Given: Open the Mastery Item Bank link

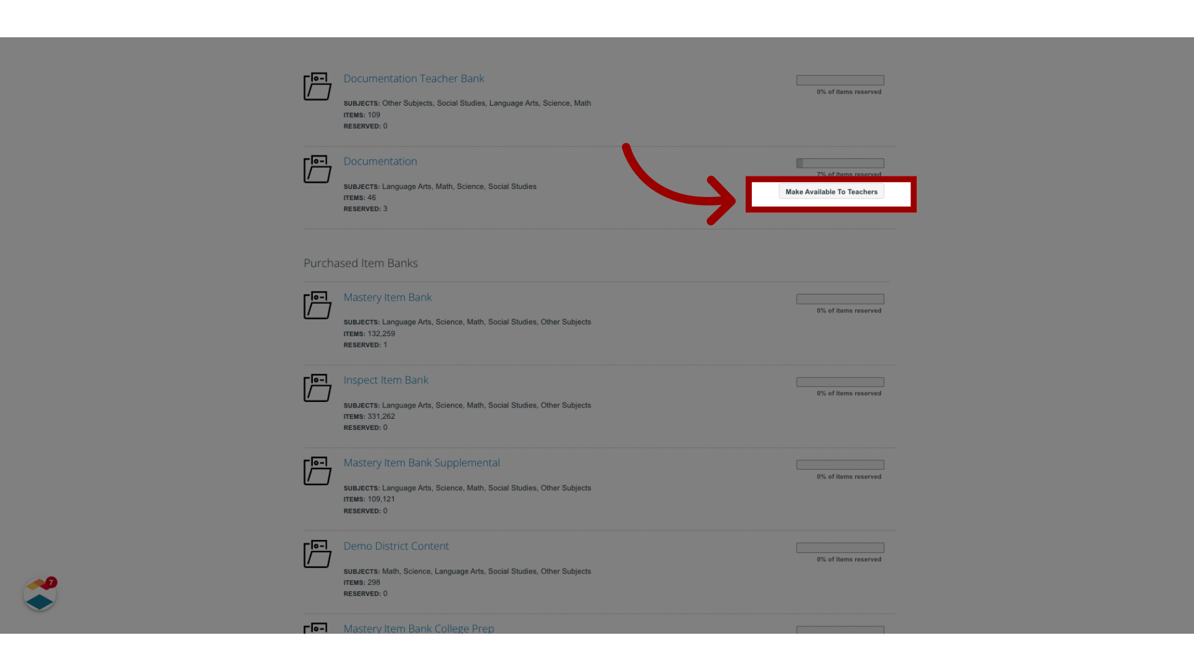Looking at the screenshot, I should (387, 296).
